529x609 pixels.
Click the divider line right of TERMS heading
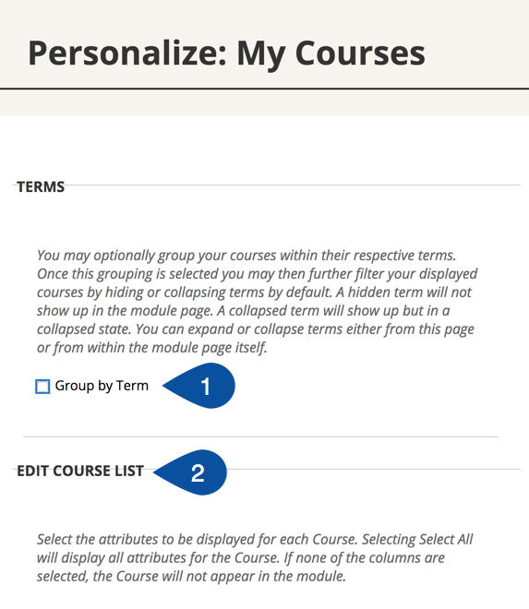click(293, 185)
